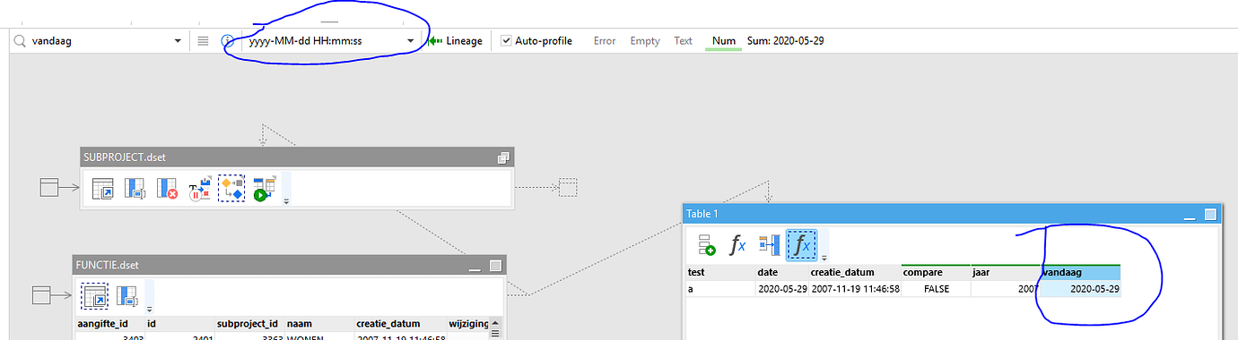Screen dimensions: 1238x340
Task: Click the Sum: 2020-05-29 value
Action: pyautogui.click(x=786, y=41)
